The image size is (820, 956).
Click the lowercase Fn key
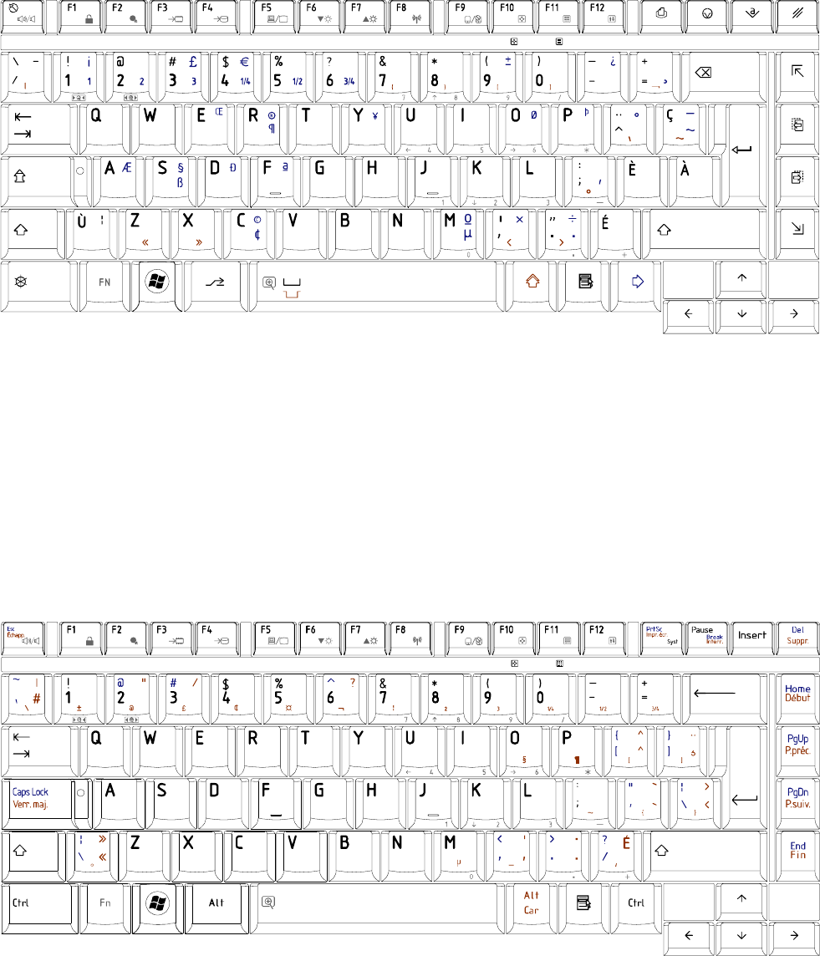coord(104,908)
